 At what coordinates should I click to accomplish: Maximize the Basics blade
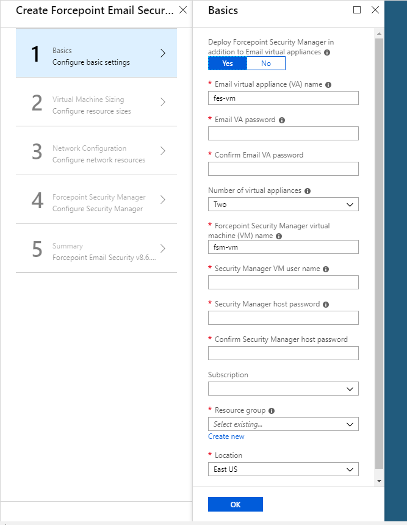(357, 10)
